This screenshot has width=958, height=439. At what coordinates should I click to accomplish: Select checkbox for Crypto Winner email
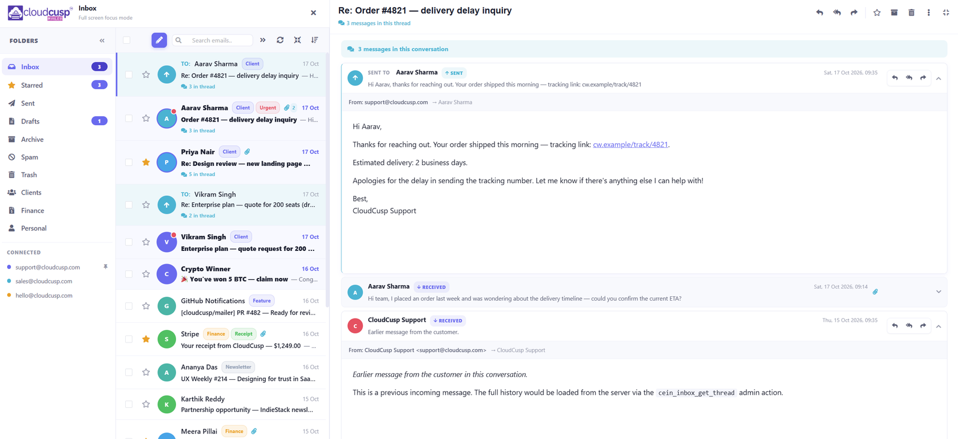pos(129,274)
